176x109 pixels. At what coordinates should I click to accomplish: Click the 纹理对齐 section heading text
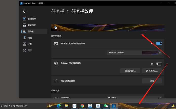coord(55,90)
